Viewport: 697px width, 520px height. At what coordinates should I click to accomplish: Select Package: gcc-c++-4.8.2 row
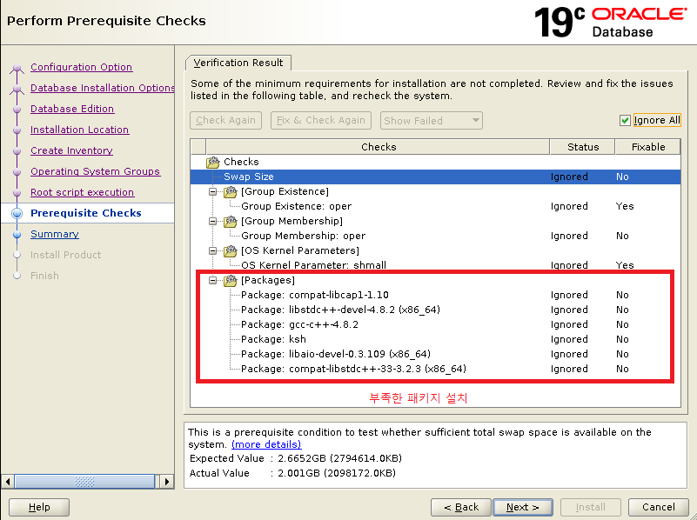coord(436,324)
